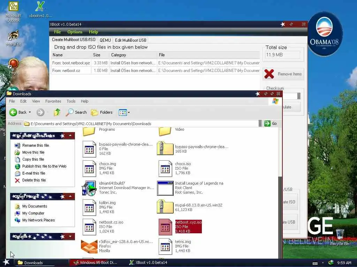Select the mypal-68.13.8 zip folder icon

[x=165, y=207]
